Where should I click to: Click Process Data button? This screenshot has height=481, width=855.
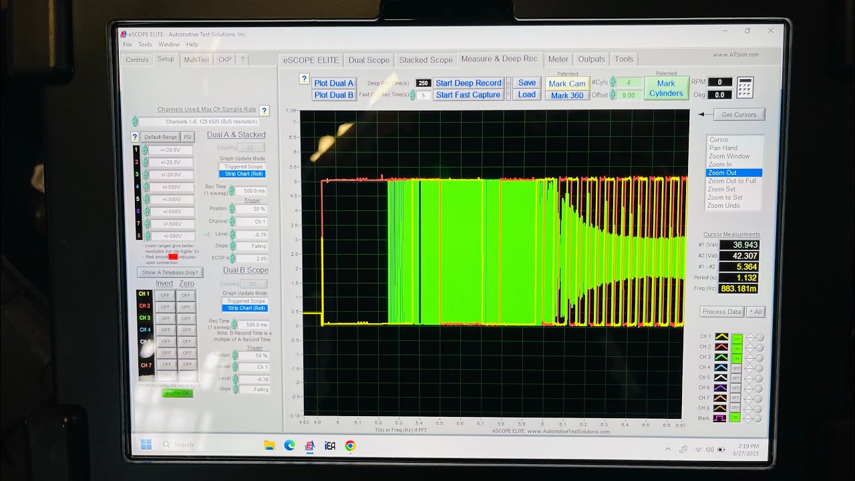click(721, 312)
